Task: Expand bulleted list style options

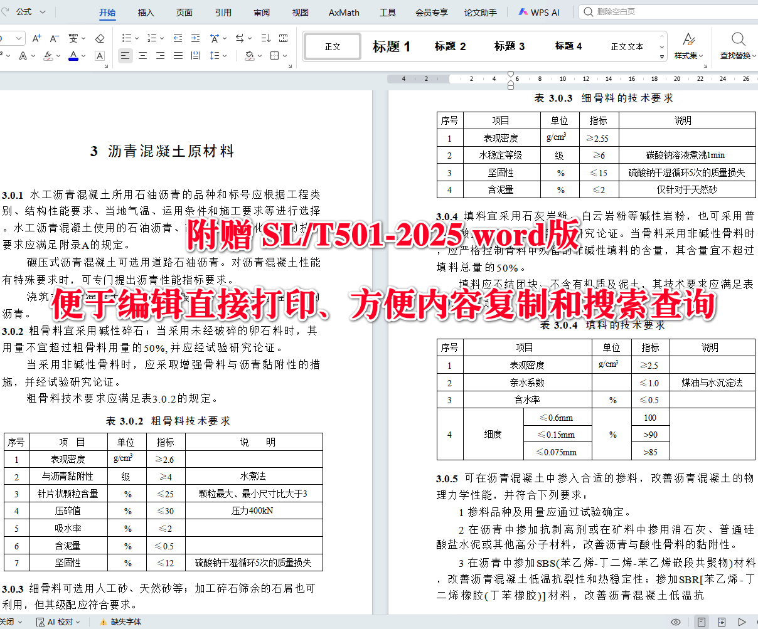Action: click(x=136, y=39)
